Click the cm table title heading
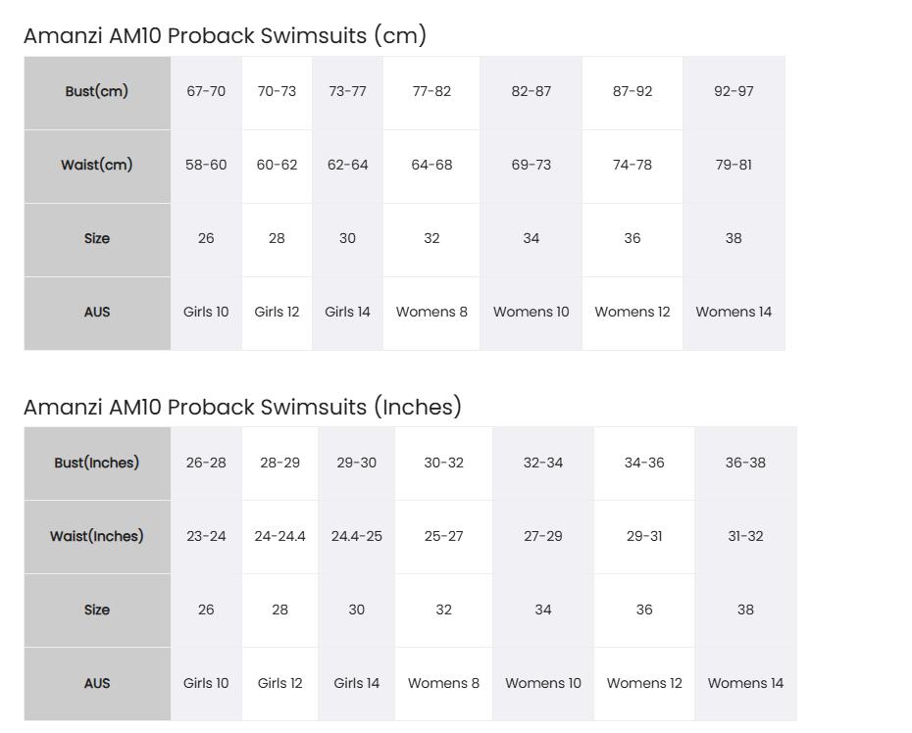This screenshot has height=733, width=912. click(x=226, y=35)
